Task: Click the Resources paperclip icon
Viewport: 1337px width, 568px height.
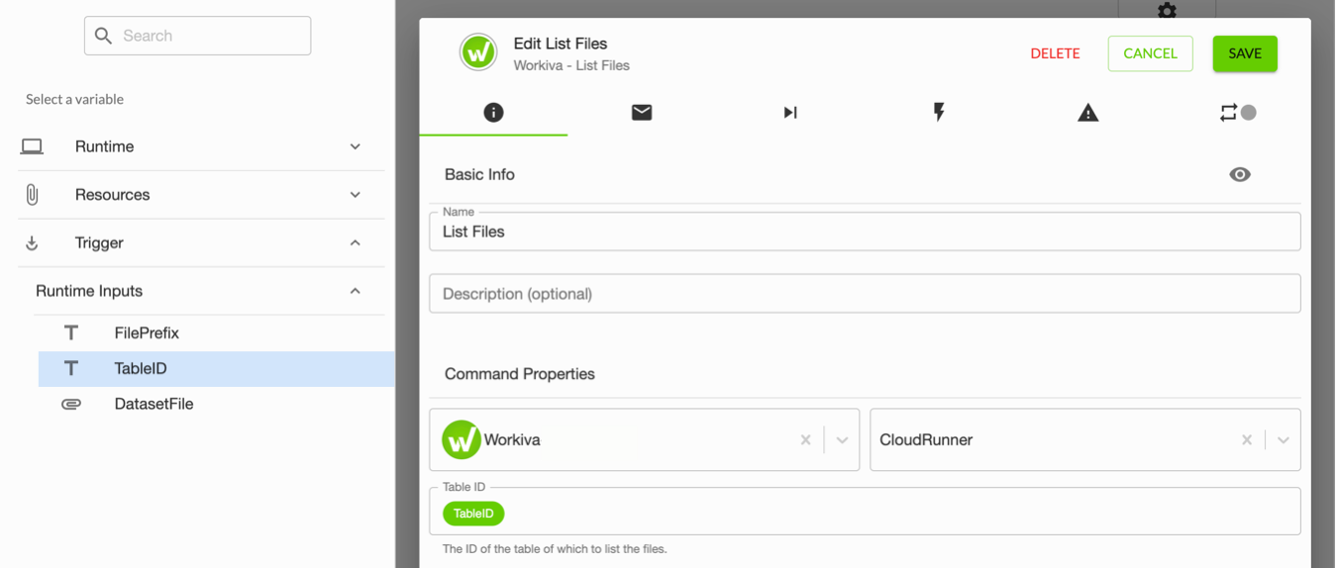Action: 32,195
